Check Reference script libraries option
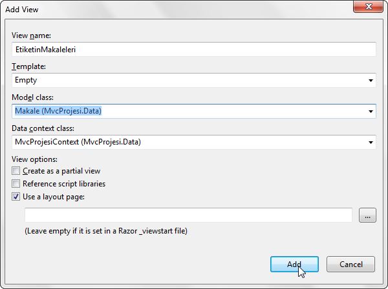388x289 pixels. (x=16, y=184)
